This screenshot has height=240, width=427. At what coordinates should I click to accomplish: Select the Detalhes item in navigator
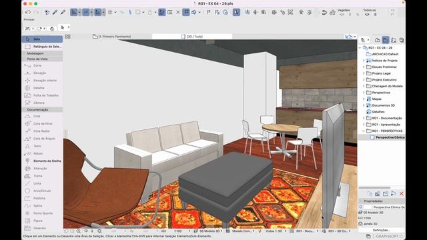coord(376,112)
